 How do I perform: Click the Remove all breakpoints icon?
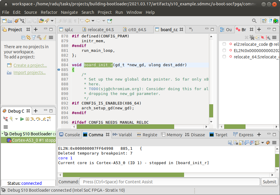point(252,37)
